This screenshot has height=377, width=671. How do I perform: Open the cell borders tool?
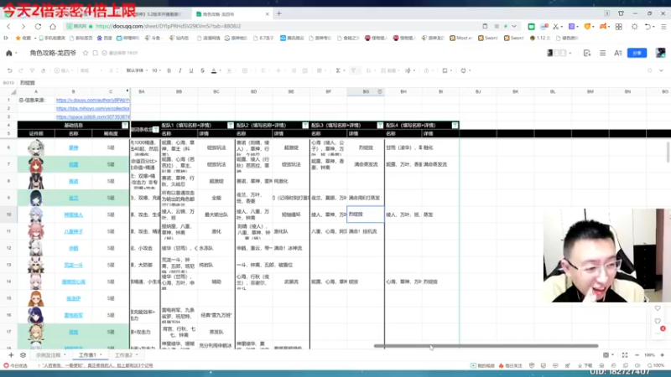tap(245, 70)
